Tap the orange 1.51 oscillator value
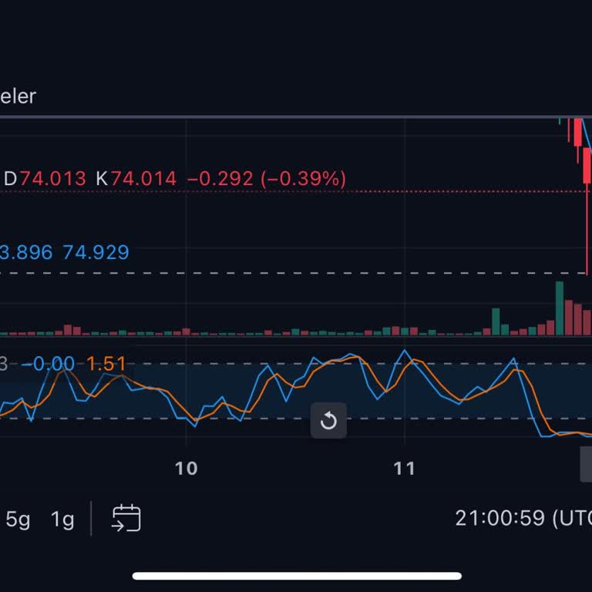This screenshot has height=592, width=592. [x=106, y=364]
